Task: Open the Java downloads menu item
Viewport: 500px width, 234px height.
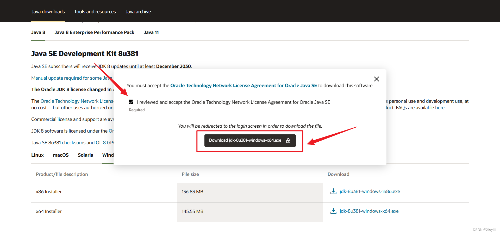Action: (48, 12)
